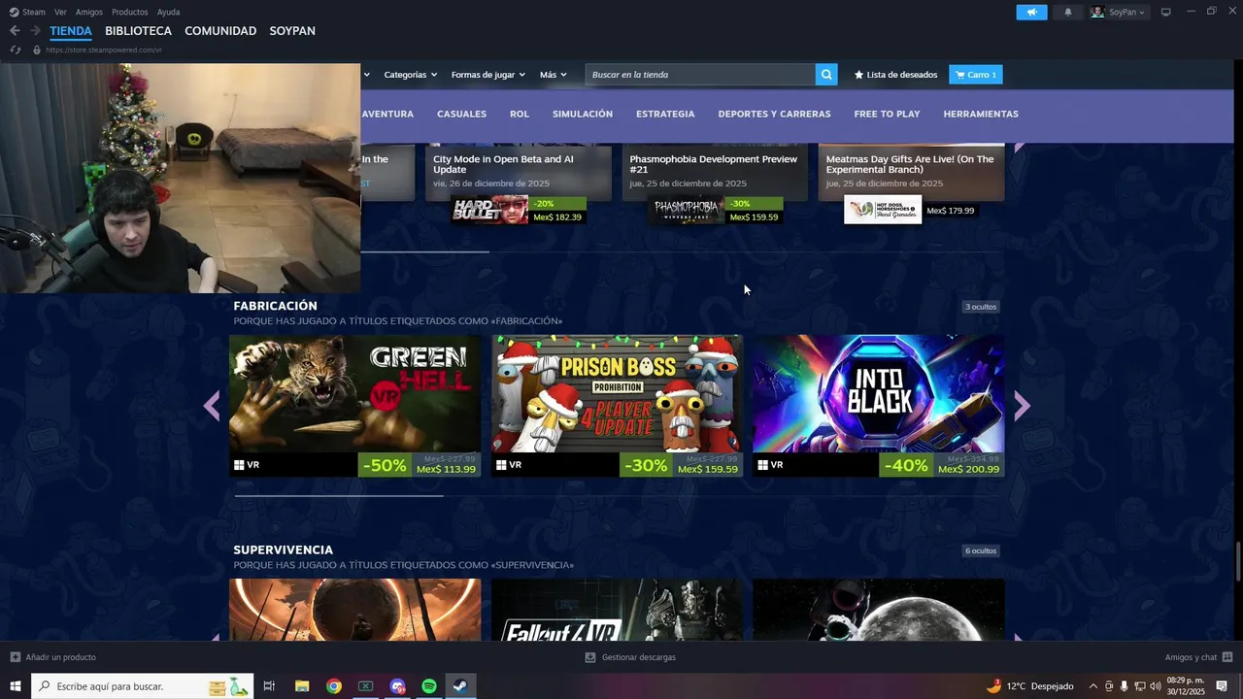This screenshot has height=699, width=1243.
Task: Select the FREE TO PLAY tab
Action: tap(887, 114)
